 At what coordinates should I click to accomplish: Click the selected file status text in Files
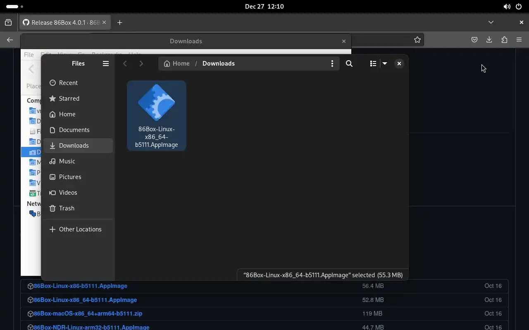(323, 275)
